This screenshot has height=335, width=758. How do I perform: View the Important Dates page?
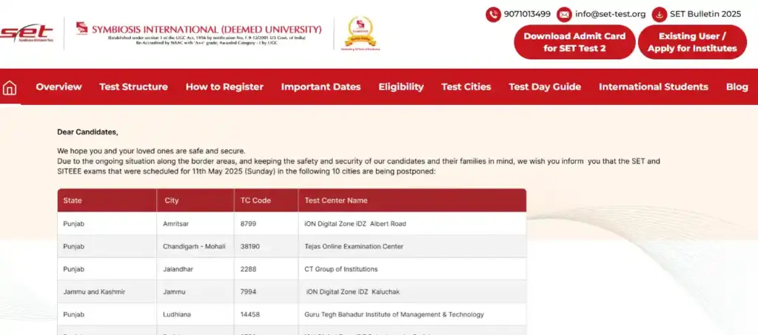tap(321, 87)
